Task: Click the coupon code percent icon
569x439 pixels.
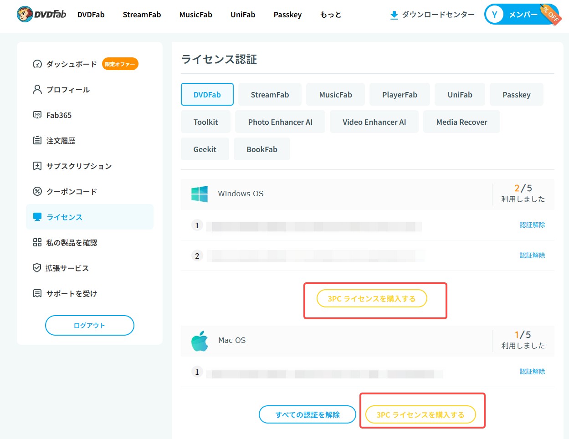Action: (37, 192)
